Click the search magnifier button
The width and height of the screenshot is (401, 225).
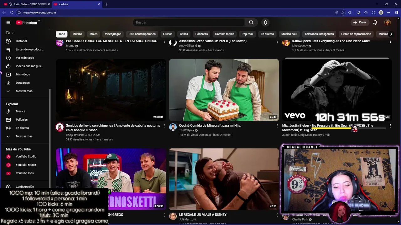[251, 22]
